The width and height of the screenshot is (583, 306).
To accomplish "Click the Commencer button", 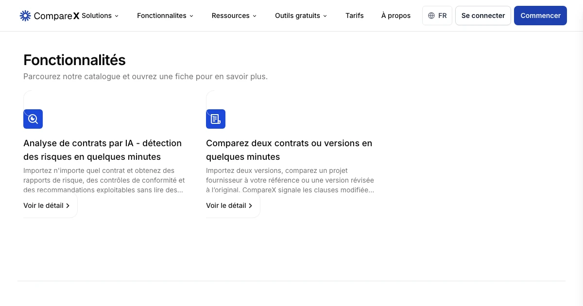I will click(540, 16).
